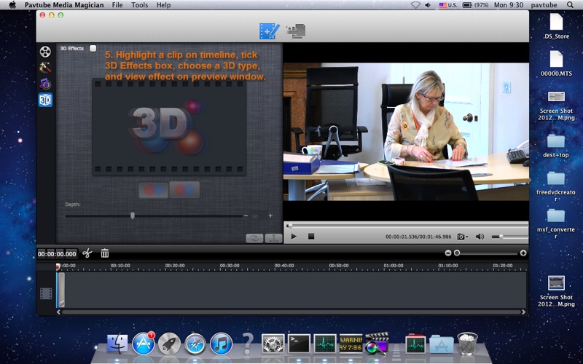Click the battery status icon (97%)
Screen dimensions: 583x364
pos(475,5)
